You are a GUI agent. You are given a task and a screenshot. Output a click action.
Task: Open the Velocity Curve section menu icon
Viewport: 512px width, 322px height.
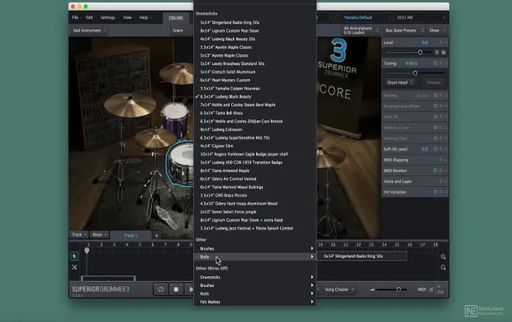pyautogui.click(x=441, y=127)
